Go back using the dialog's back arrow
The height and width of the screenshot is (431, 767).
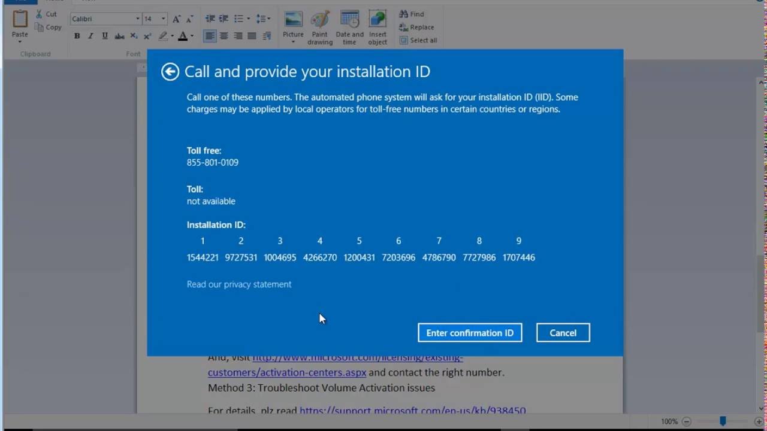[x=170, y=72]
